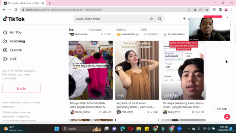236x133 pixels.
Task: Open Microsoft Edge from the taskbar
Action: (x=122, y=129)
